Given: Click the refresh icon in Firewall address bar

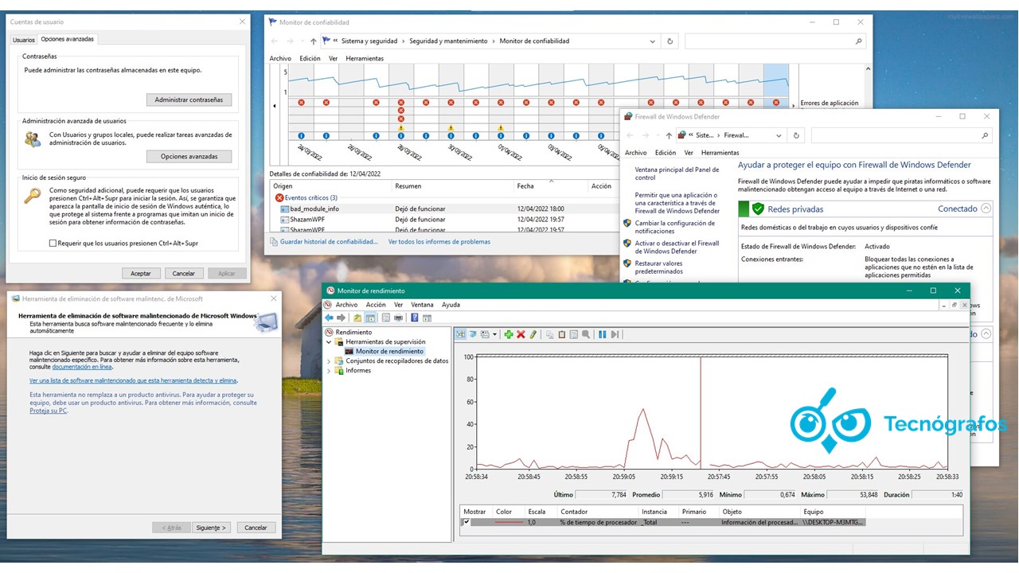Looking at the screenshot, I should click(x=796, y=135).
